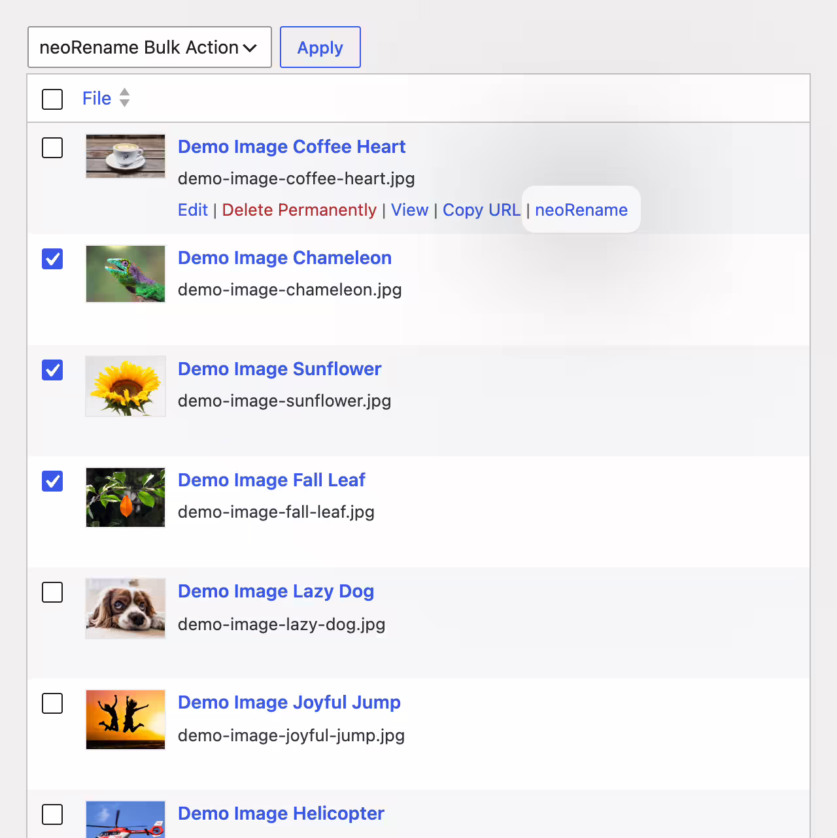Click filename demo-image-chameleon.jpg
Screen dimensions: 837x838
[290, 290]
